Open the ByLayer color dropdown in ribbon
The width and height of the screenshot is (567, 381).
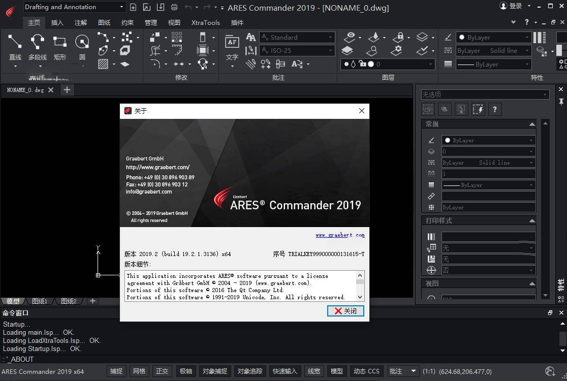pyautogui.click(x=493, y=37)
